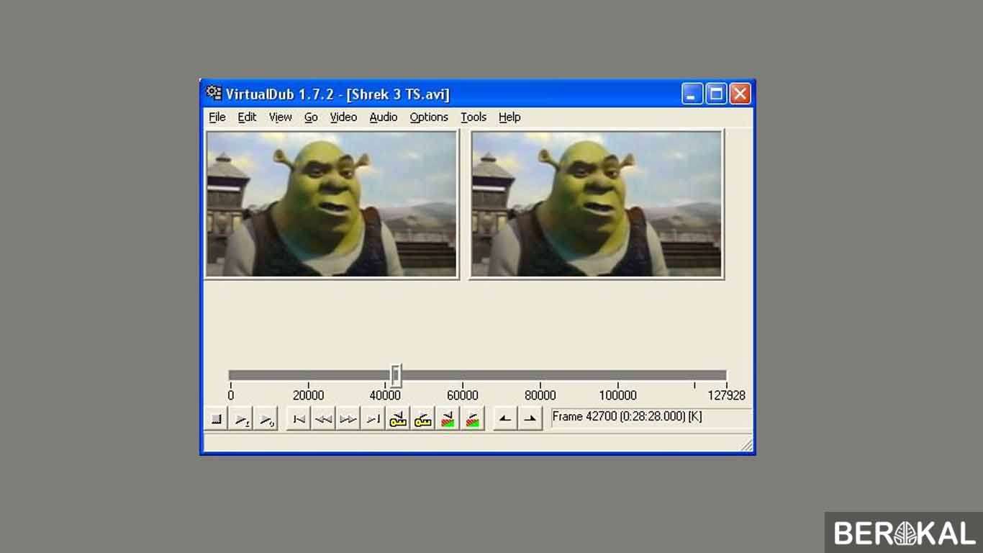Click the Stop button
This screenshot has width=983, height=553.
217,419
